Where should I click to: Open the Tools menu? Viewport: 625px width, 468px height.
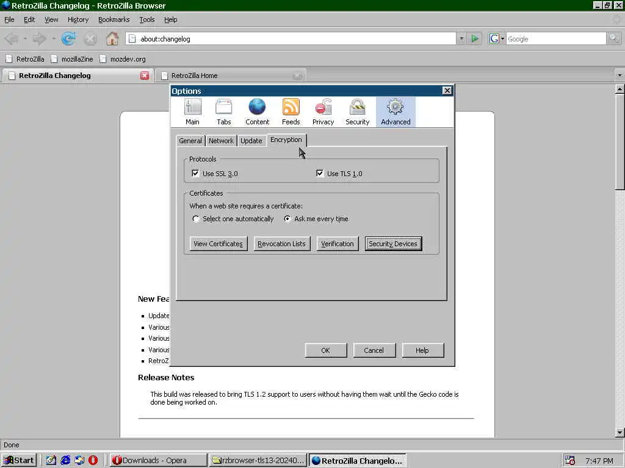[x=146, y=19]
